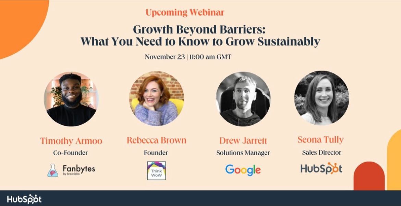Click the 'November 23' date text
This screenshot has height=206, width=401.
(165, 57)
